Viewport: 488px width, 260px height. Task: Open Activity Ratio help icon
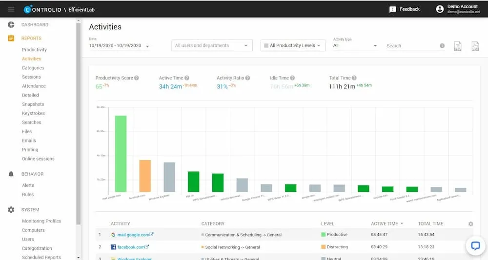click(247, 78)
